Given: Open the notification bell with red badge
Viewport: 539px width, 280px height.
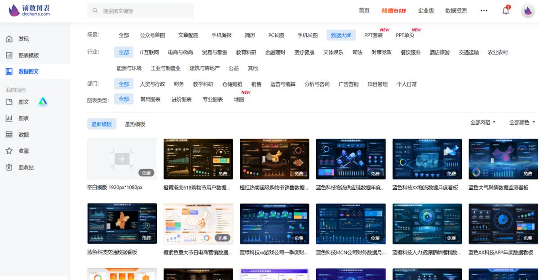Looking at the screenshot, I should pyautogui.click(x=505, y=10).
